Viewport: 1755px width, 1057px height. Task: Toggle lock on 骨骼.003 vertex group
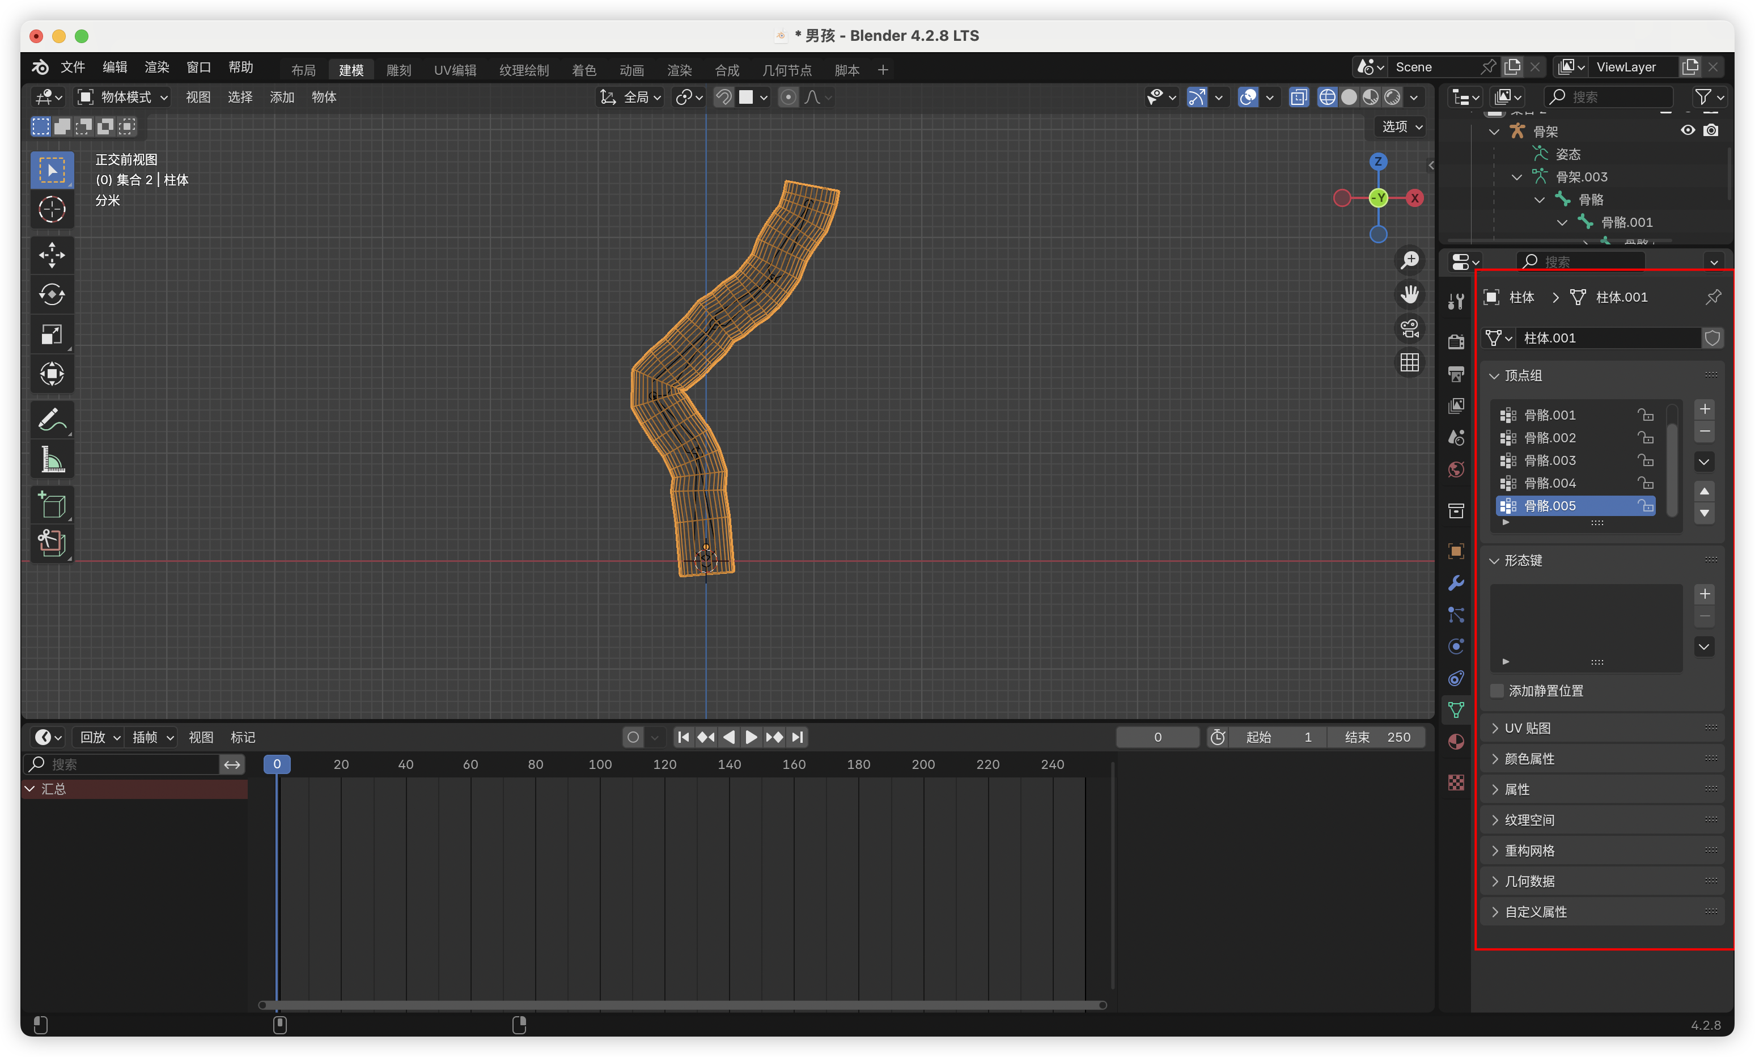pos(1646,460)
